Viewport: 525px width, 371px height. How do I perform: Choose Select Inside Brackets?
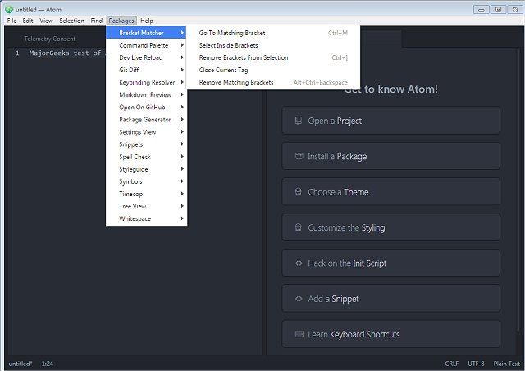[x=273, y=45]
